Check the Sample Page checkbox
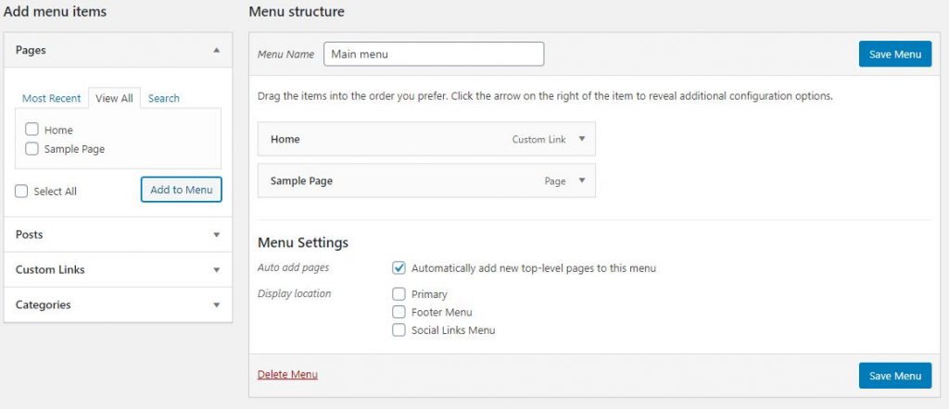Image resolution: width=949 pixels, height=409 pixels. coord(32,148)
